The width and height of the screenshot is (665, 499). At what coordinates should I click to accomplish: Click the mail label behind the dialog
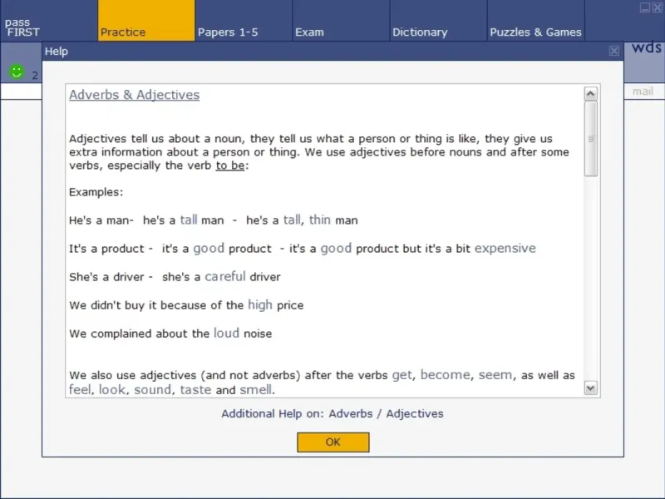click(643, 91)
